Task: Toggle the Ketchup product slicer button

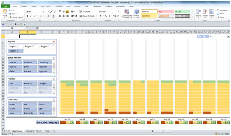Action: point(30,84)
